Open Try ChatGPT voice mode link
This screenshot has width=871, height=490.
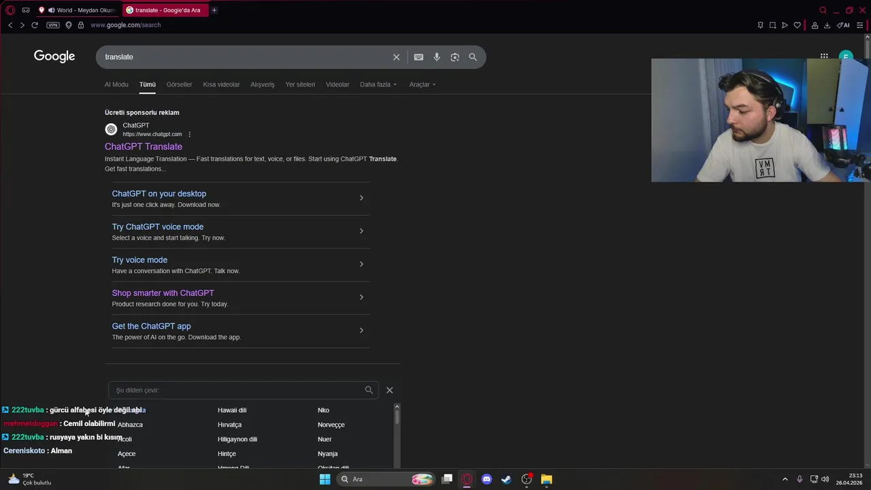coord(158,227)
